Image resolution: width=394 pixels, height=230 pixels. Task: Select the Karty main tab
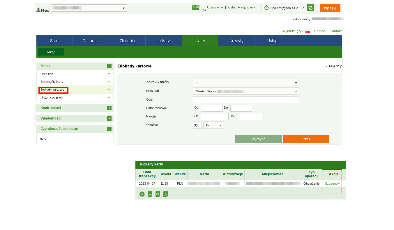pos(200,41)
